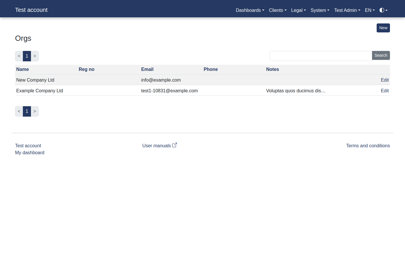Screen dimensions: 405x272
Task: Edit the New Company Ltd row
Action: tap(384, 80)
